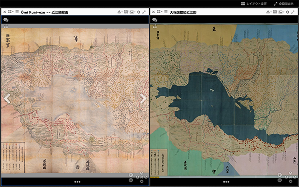Close the 天保国絵図近江国 window
Image resolution: width=299 pixels, height=187 pixels.
tap(154, 12)
